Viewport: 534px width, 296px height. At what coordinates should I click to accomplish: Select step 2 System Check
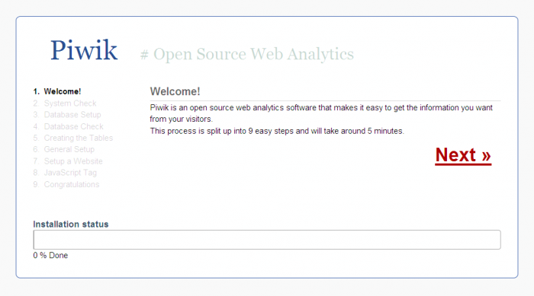click(x=65, y=103)
